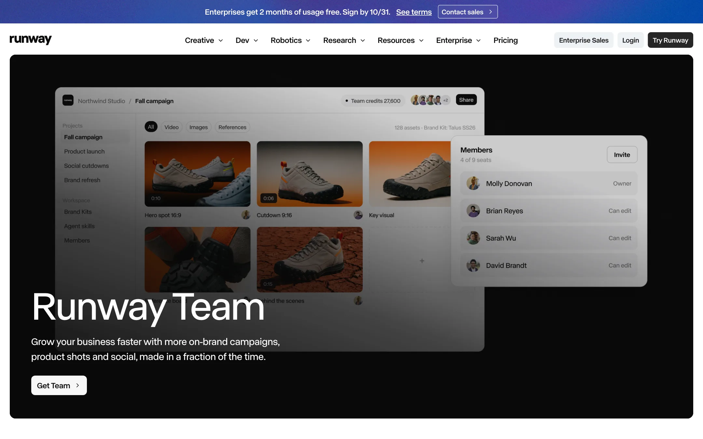This screenshot has width=703, height=439.
Task: Click David Brandt's avatar
Action: pyautogui.click(x=473, y=265)
